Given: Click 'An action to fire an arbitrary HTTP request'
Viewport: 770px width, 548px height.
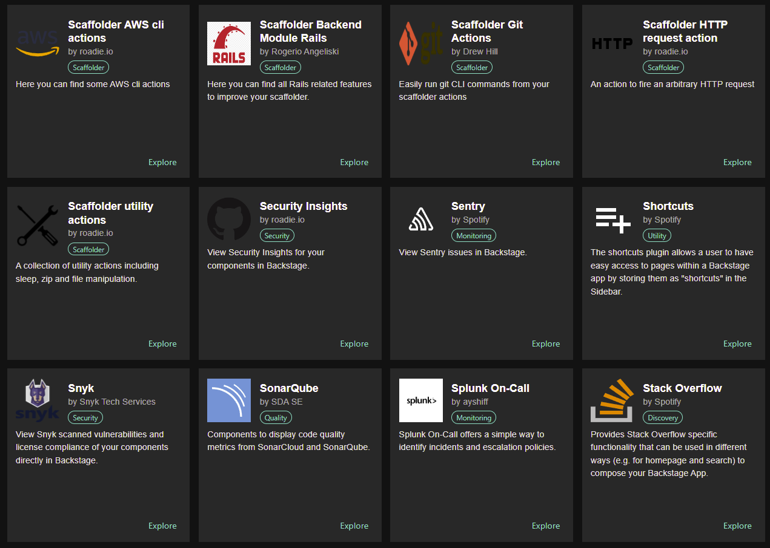Looking at the screenshot, I should point(672,84).
